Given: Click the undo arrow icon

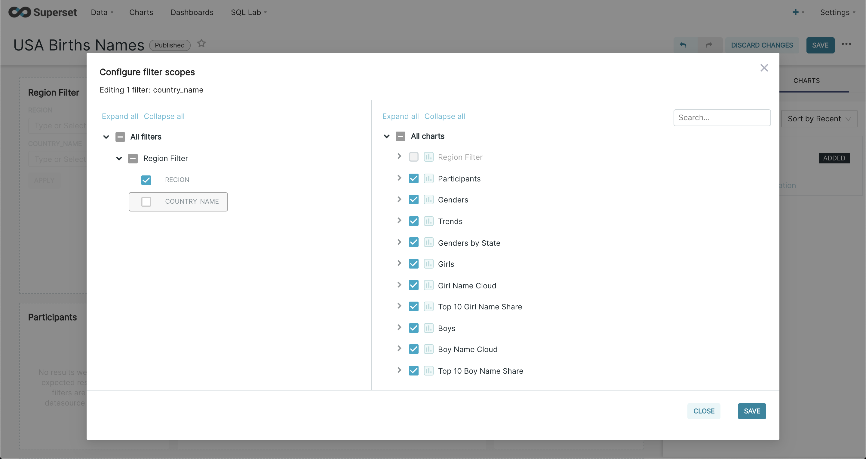Looking at the screenshot, I should click(x=683, y=45).
